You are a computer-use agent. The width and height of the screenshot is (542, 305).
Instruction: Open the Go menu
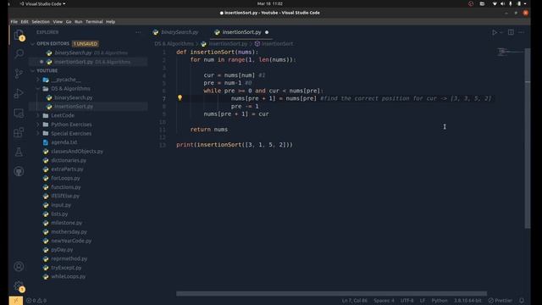coord(69,22)
